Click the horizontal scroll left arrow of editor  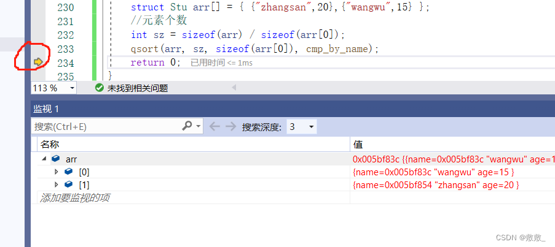(234, 88)
